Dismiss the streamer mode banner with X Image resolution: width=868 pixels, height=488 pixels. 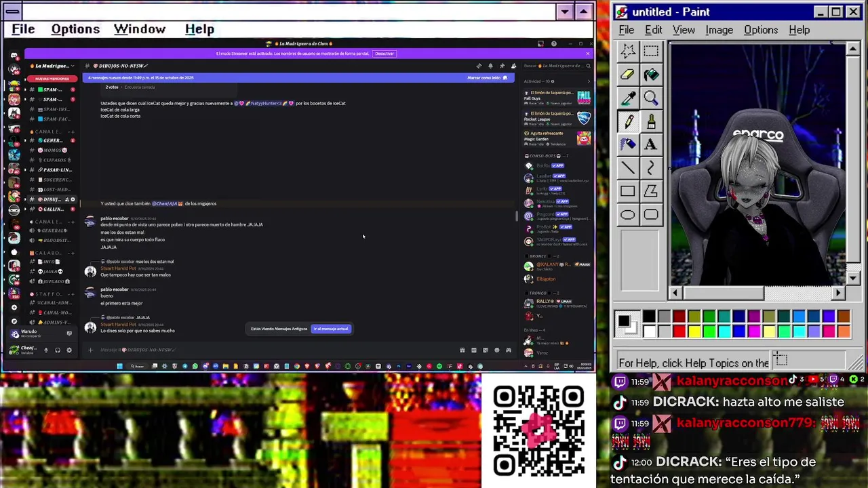[x=588, y=54]
